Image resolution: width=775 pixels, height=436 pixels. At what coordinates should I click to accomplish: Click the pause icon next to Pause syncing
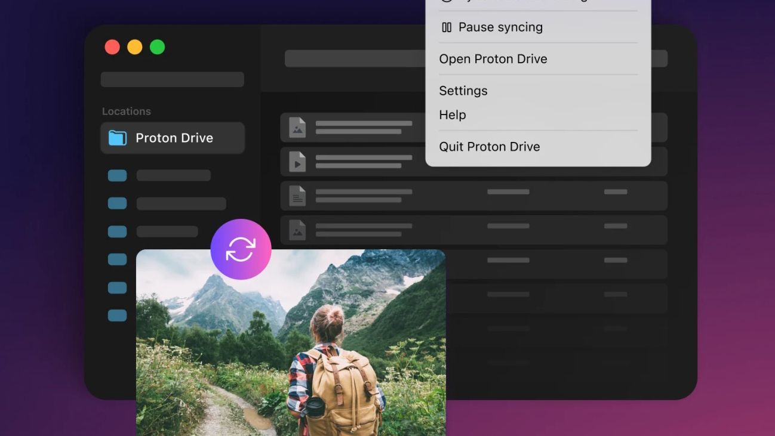pyautogui.click(x=445, y=26)
